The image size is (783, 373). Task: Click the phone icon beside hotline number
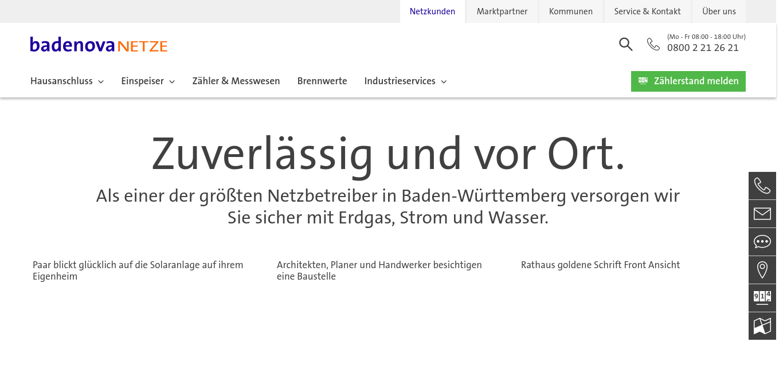[653, 44]
